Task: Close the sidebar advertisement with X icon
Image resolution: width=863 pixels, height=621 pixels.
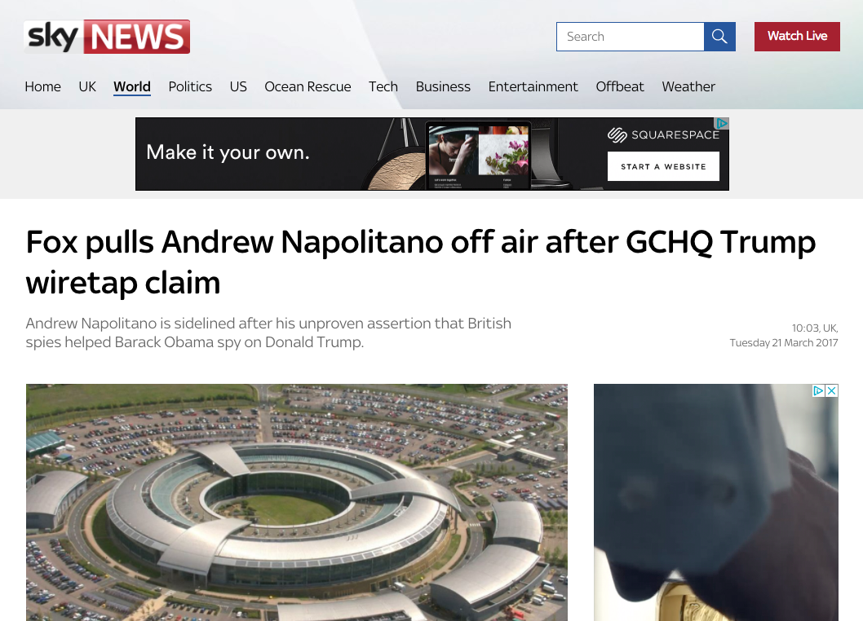Action: (x=832, y=390)
